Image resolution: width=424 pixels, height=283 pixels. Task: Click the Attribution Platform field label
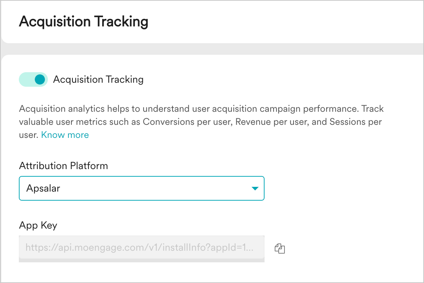[x=63, y=166]
